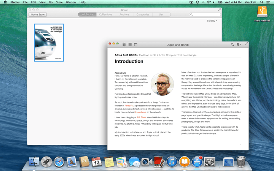Click the battery status icon
Image resolution: width=274 pixels, height=171 pixels.
click(x=220, y=2)
